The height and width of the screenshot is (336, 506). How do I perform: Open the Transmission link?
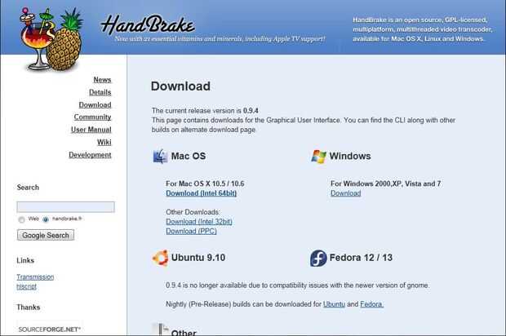click(35, 277)
